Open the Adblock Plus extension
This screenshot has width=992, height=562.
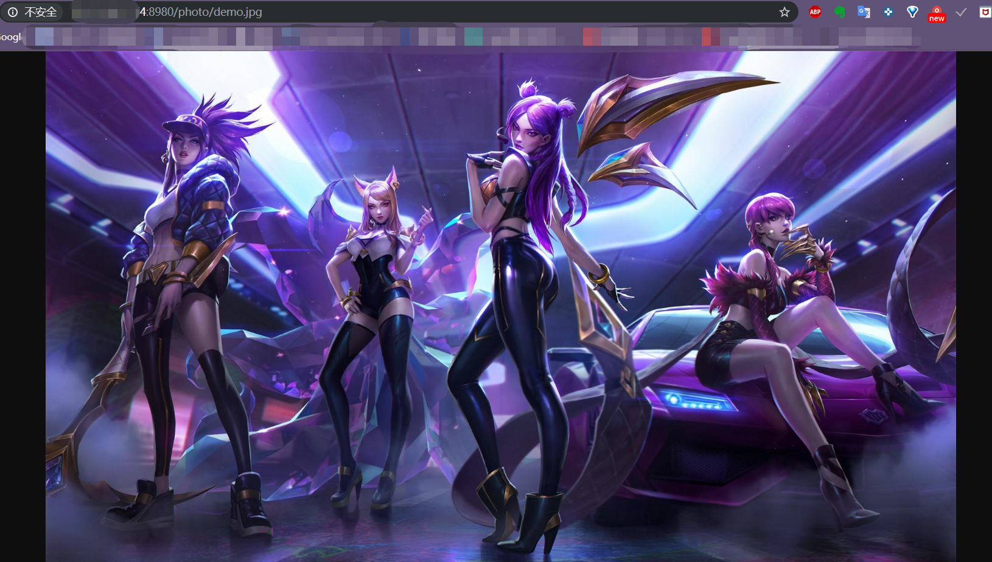click(x=815, y=12)
